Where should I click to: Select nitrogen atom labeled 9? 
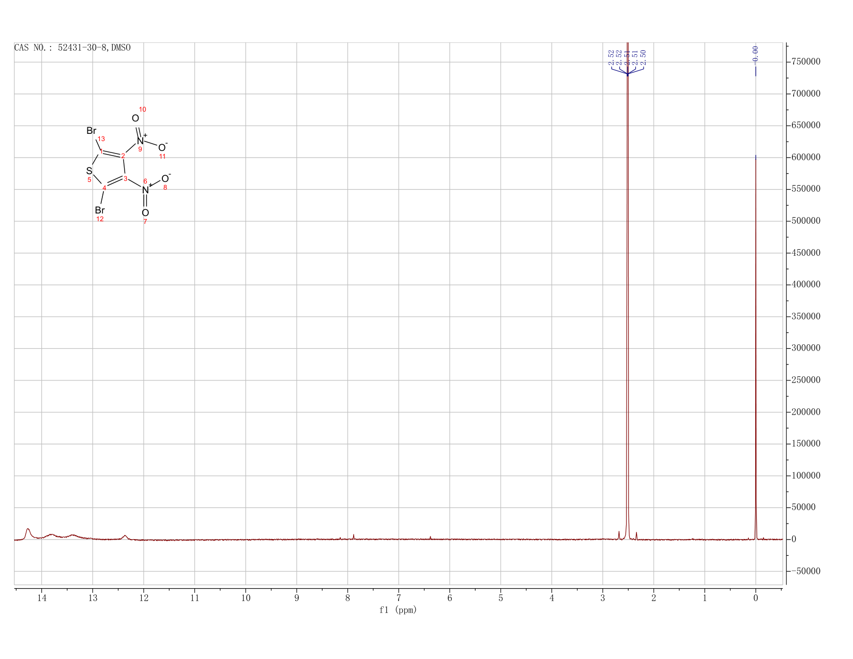140,141
